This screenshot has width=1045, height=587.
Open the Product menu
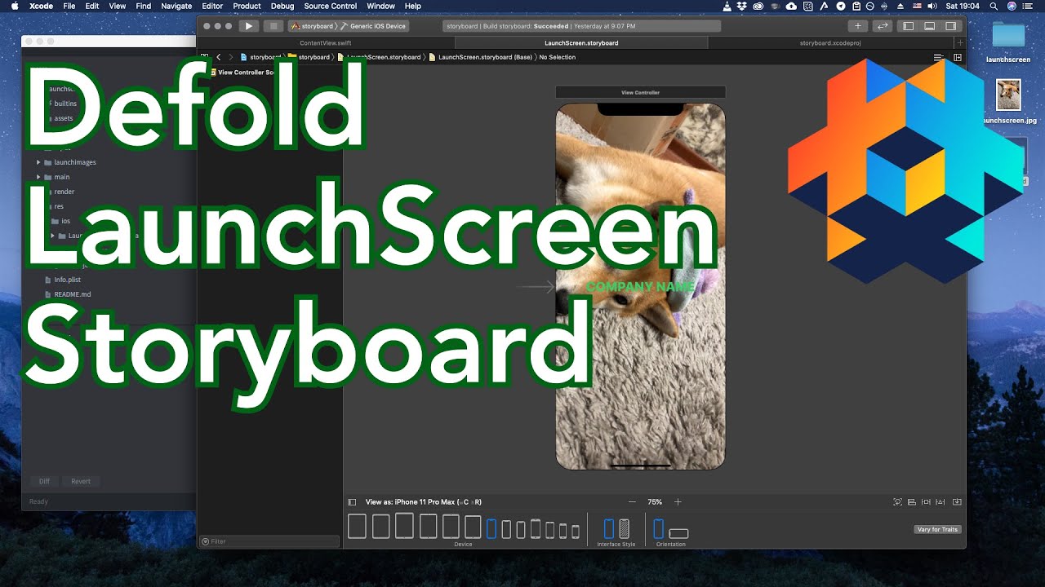(247, 6)
